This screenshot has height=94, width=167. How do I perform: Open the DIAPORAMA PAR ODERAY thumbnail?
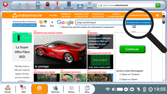47,78
